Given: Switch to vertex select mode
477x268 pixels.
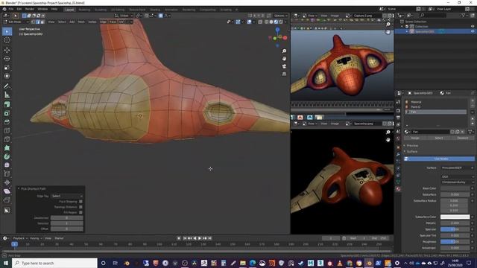Looking at the screenshot, I should click(34, 22).
